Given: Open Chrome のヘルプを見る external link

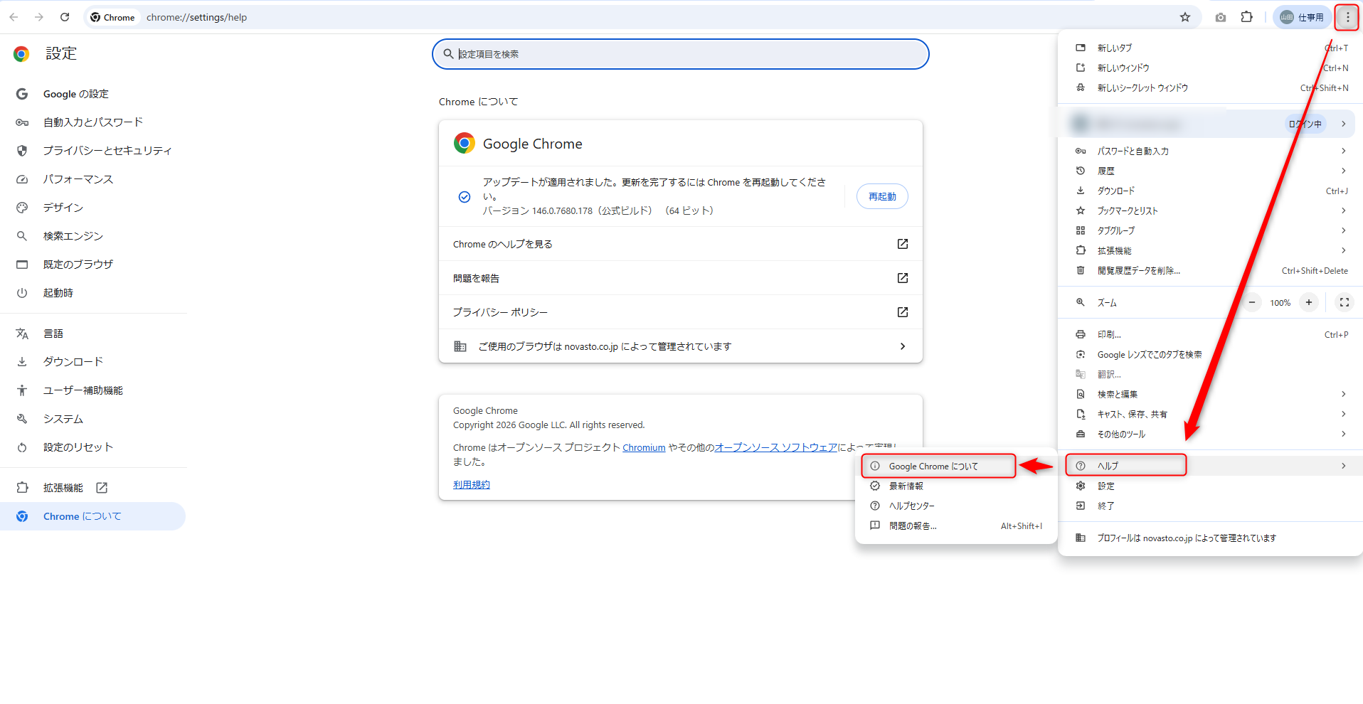Looking at the screenshot, I should tap(681, 244).
